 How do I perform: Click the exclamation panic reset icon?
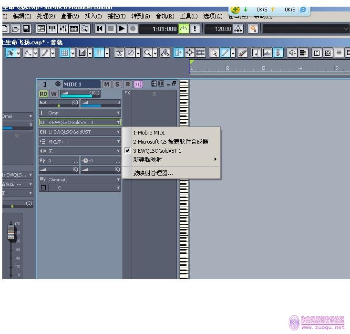(195, 29)
